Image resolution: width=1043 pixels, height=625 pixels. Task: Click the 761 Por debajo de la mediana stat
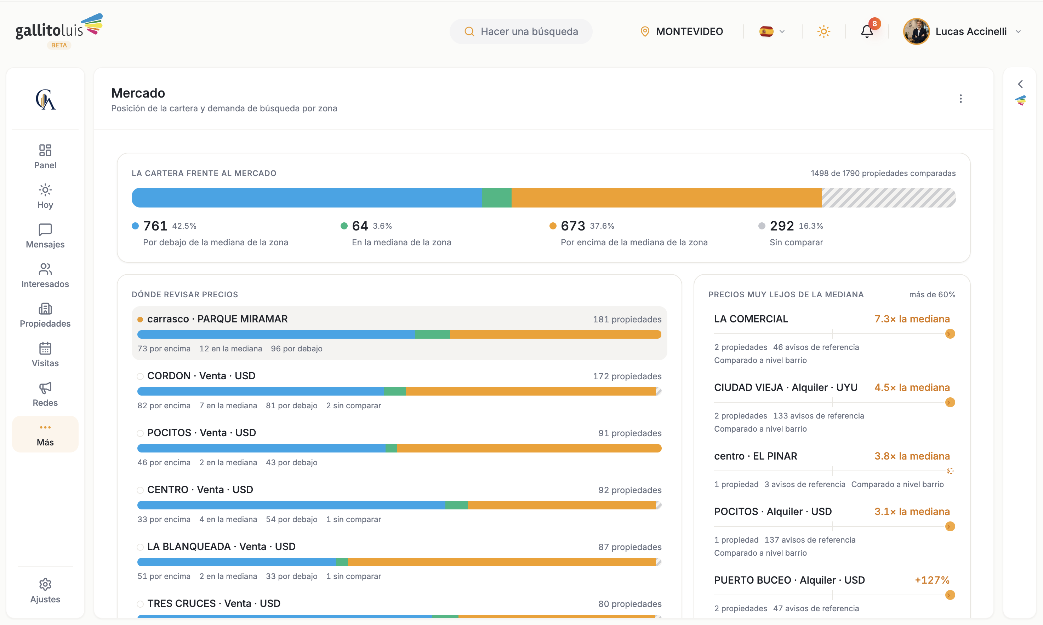tap(210, 233)
